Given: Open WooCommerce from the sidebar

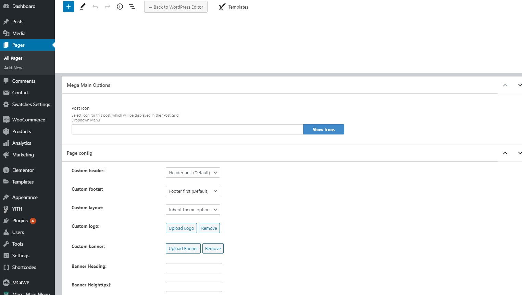Looking at the screenshot, I should (x=28, y=120).
